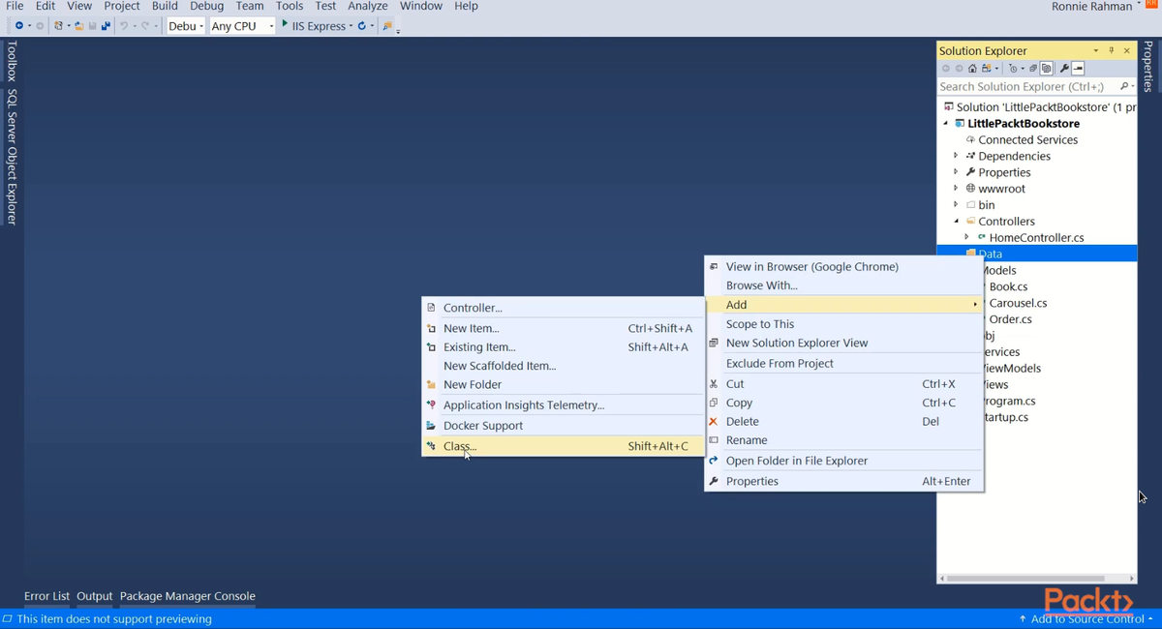
Task: Open the Package Manager Console tab
Action: 188,596
